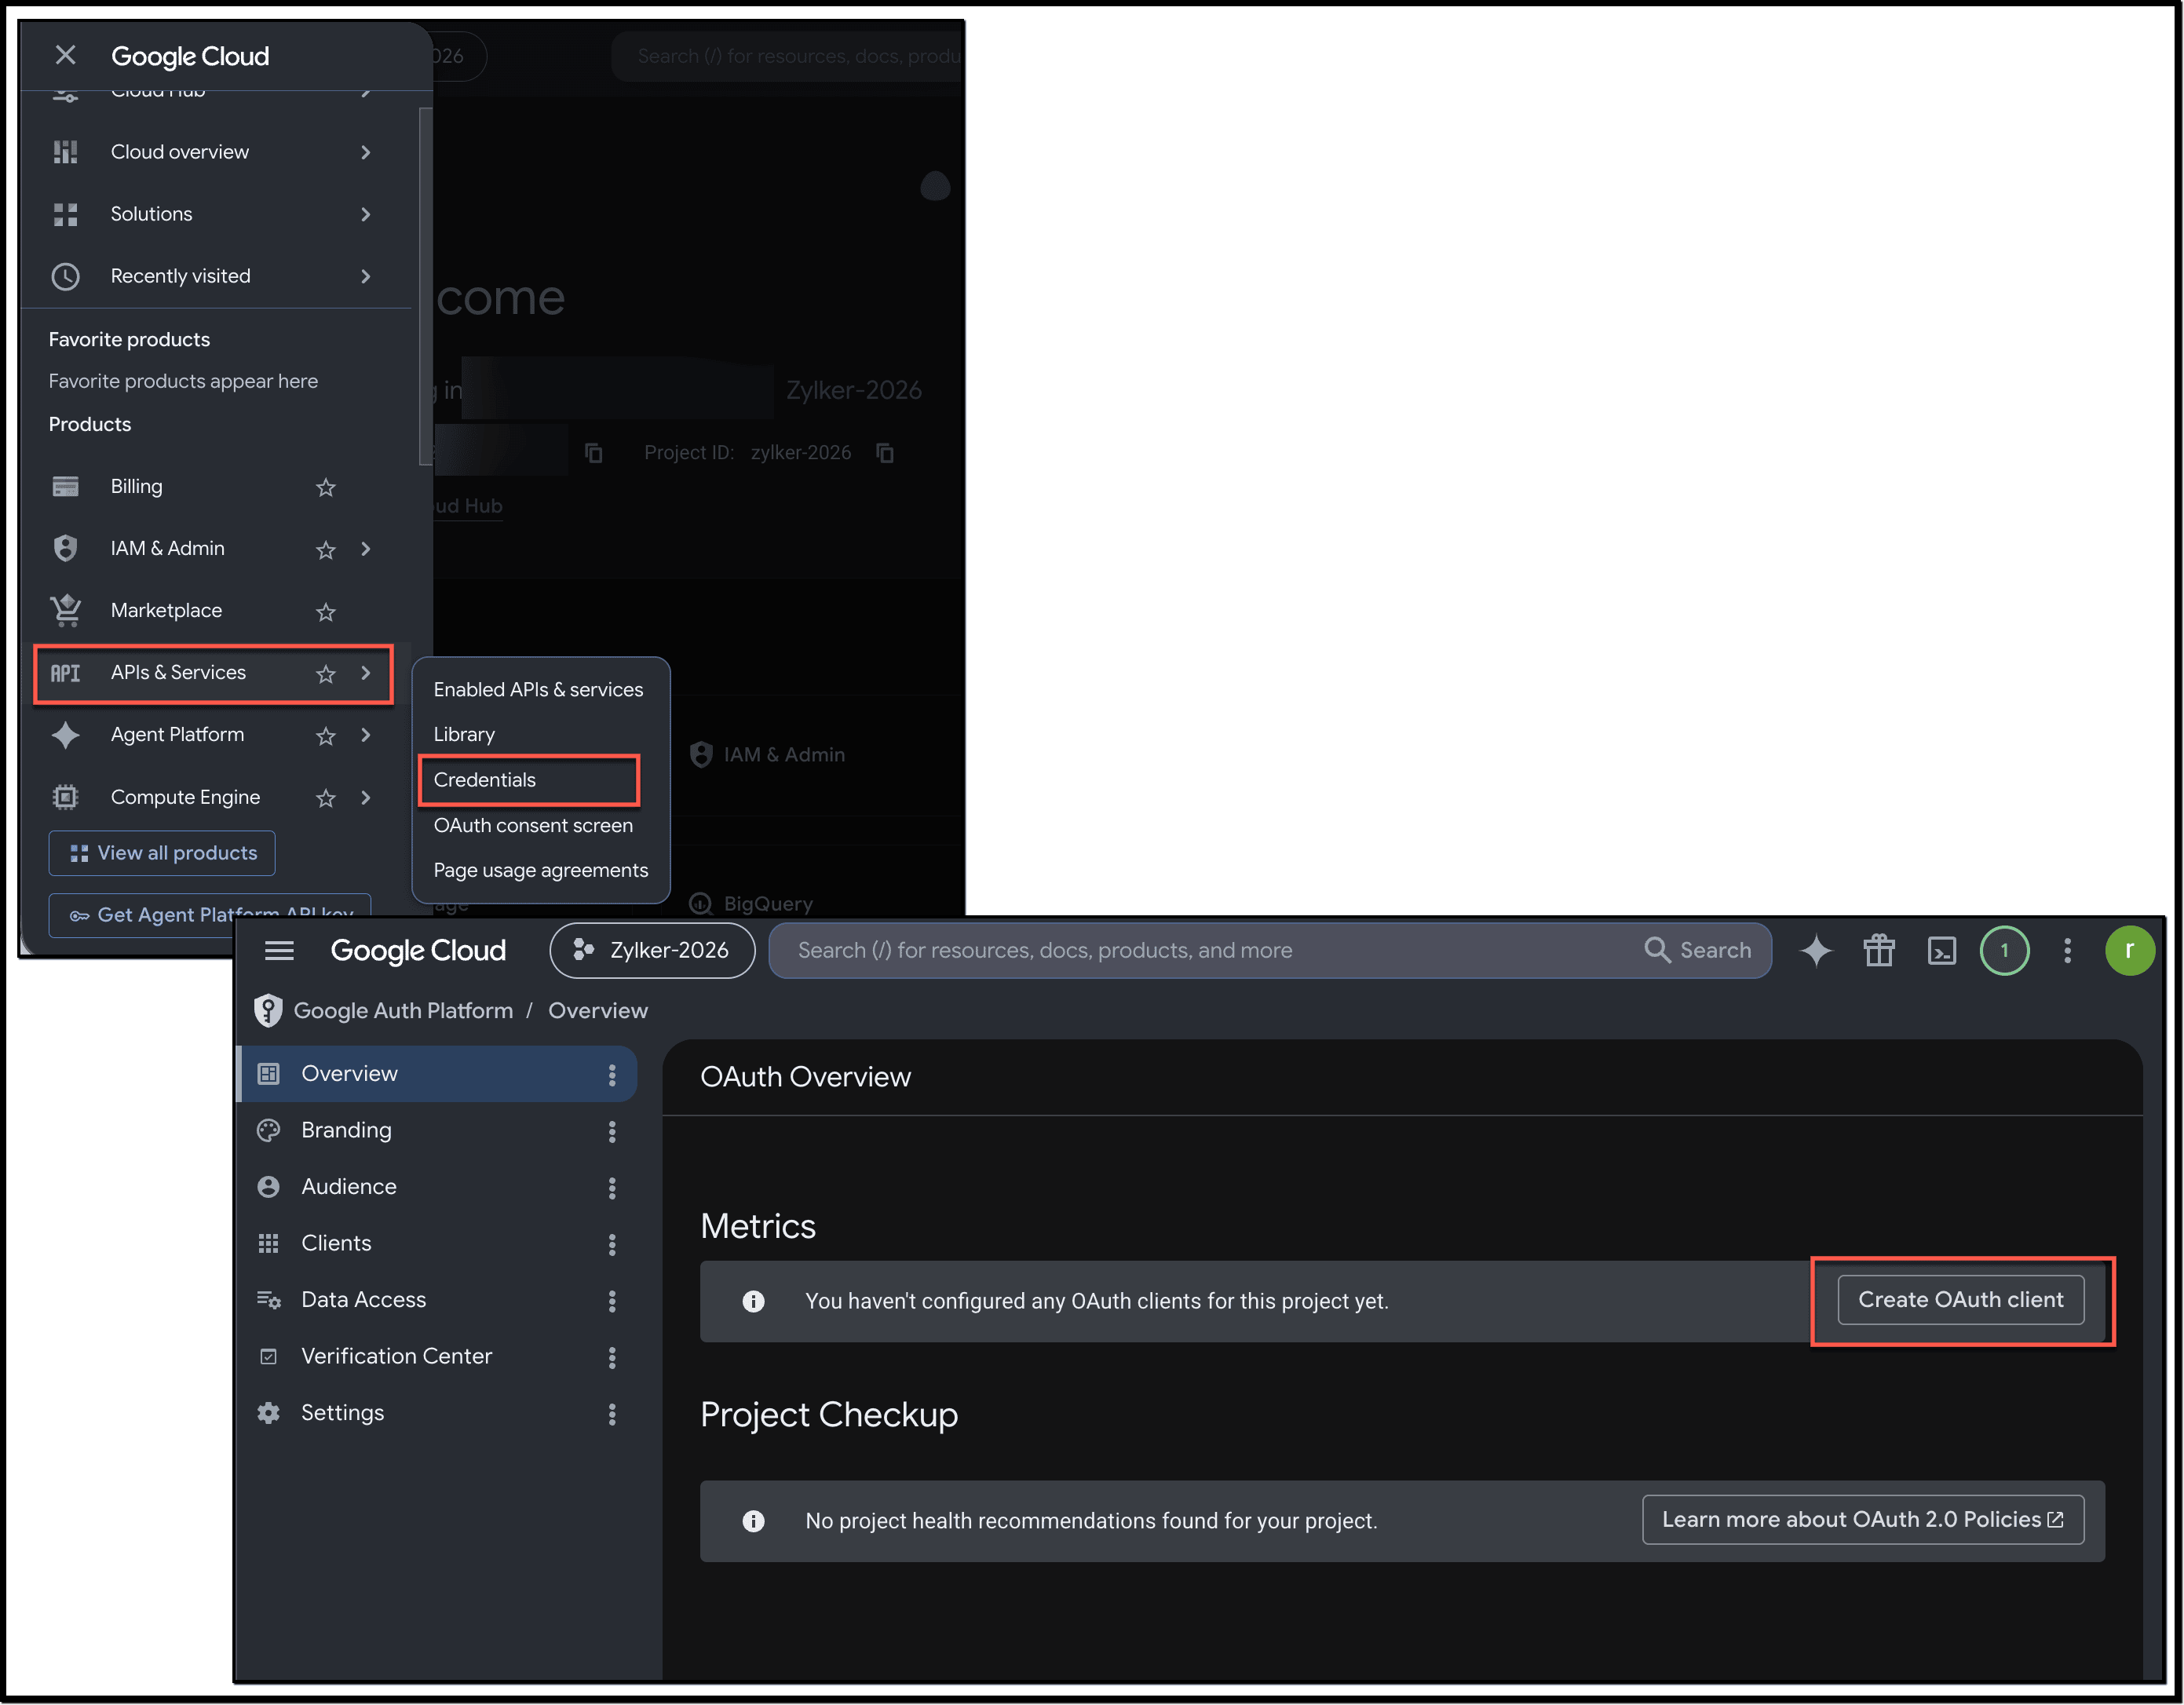The image size is (2184, 1705).
Task: Star APIs & Services as a favorite
Action: pos(326,674)
